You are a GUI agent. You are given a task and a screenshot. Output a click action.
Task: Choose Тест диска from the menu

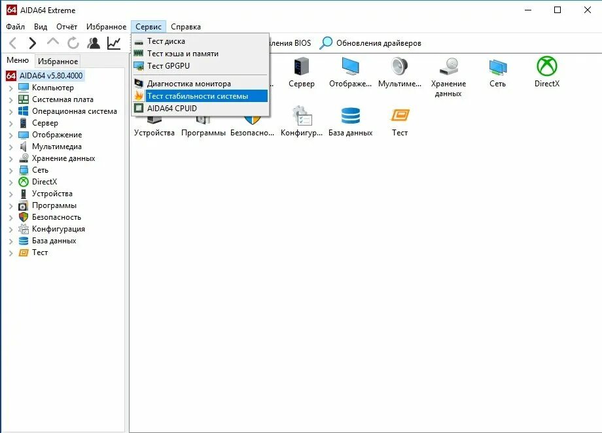(200, 41)
